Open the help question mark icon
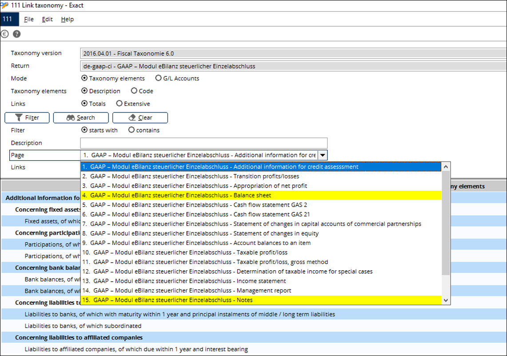Screen dimensions: 507x356 coord(17,34)
